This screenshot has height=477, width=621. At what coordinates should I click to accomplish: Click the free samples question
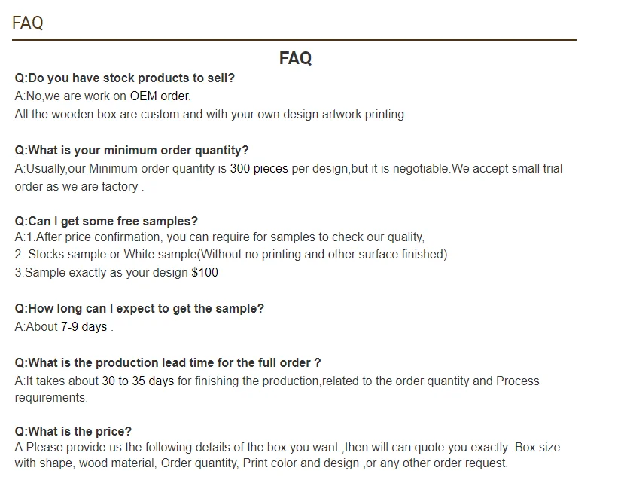point(106,221)
